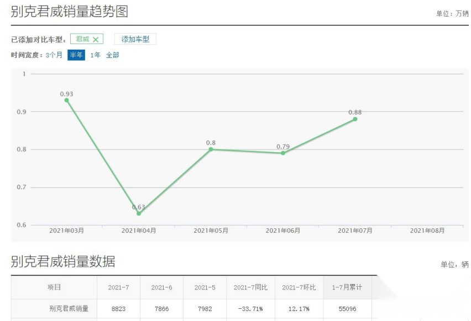The image size is (471, 321).
Task: Click the 8823 sales cell
Action: [119, 309]
